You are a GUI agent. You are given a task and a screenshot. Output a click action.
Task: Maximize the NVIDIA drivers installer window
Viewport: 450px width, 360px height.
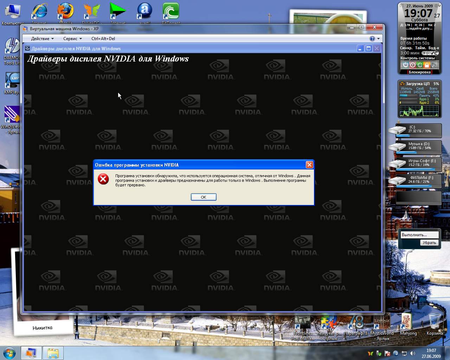[368, 49]
